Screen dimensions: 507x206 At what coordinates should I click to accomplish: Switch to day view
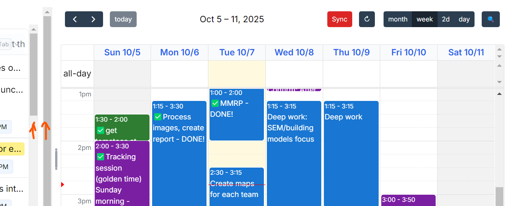pos(464,19)
